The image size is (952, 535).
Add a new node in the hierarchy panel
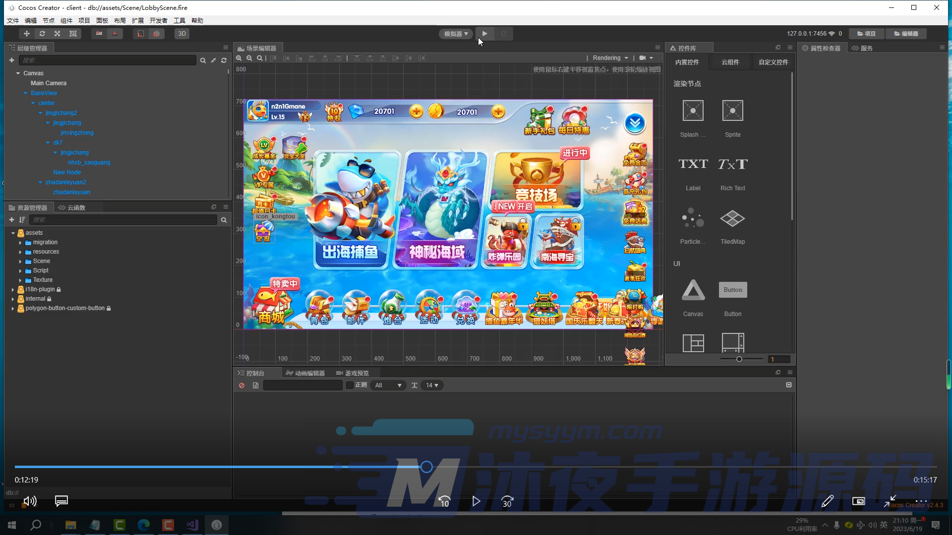tap(11, 60)
